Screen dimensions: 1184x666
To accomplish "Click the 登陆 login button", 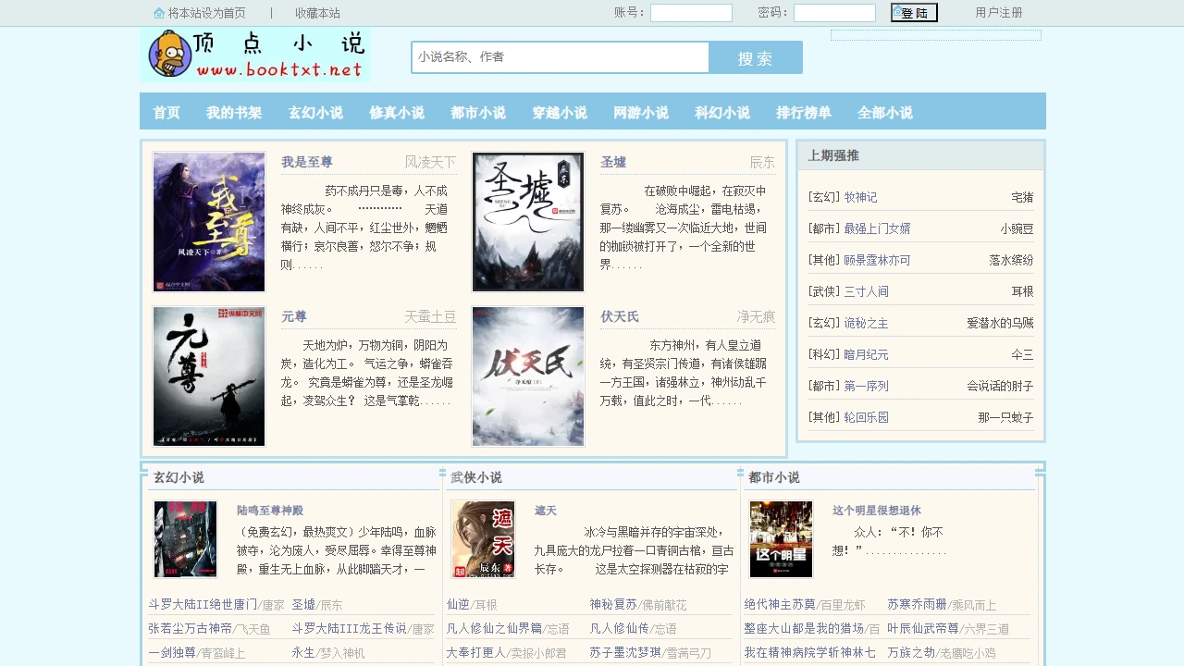I will [x=914, y=13].
